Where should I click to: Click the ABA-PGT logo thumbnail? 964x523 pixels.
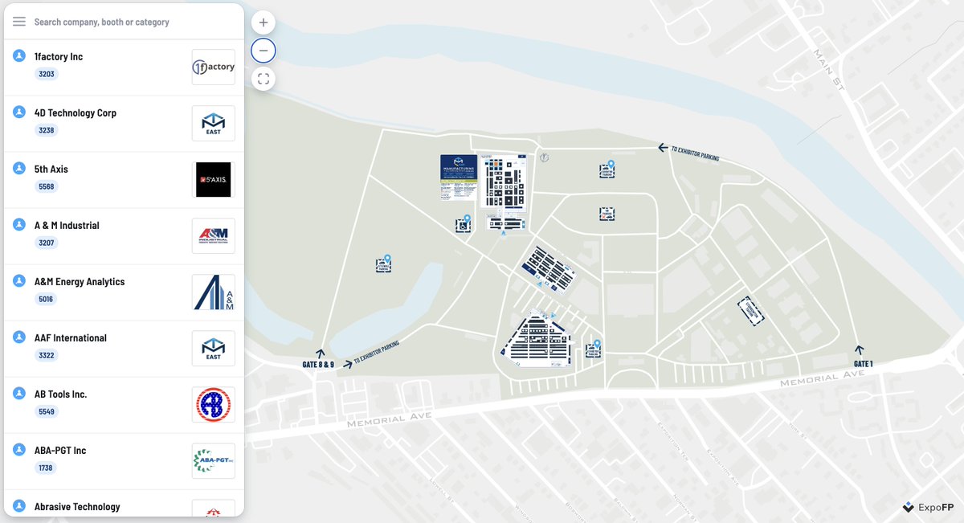[214, 461]
